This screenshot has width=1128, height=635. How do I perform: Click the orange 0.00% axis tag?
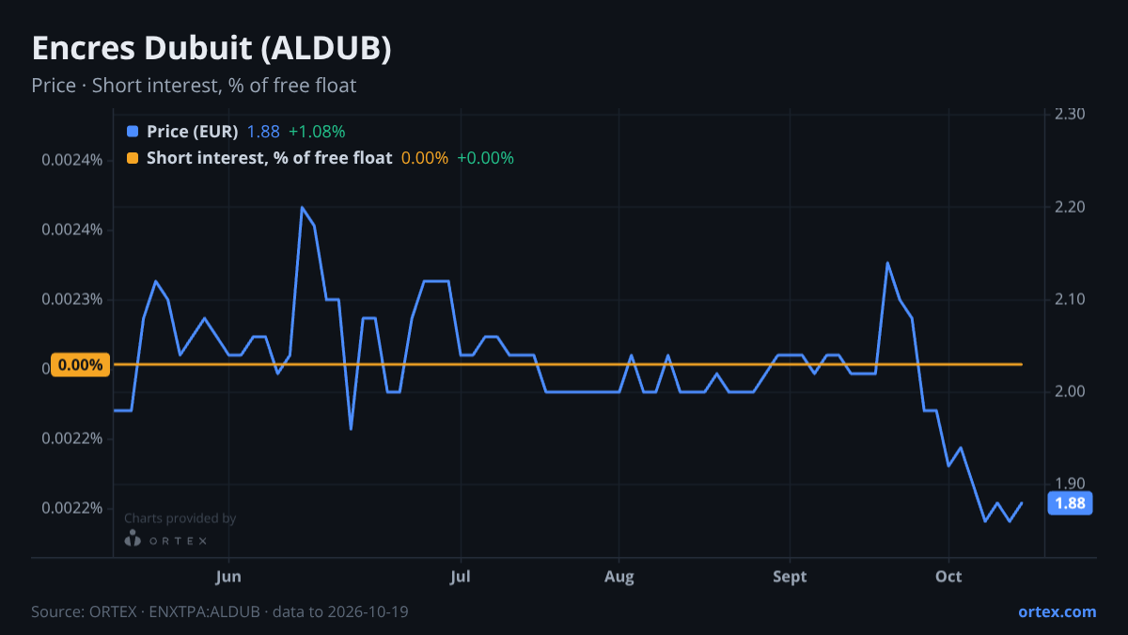click(80, 365)
